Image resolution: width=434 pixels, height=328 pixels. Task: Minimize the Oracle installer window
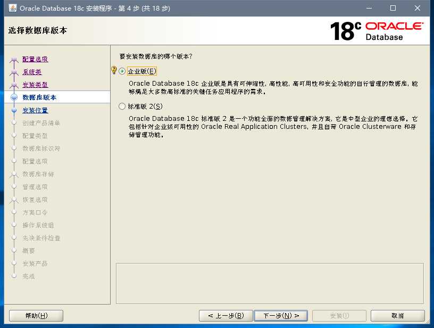369,8
